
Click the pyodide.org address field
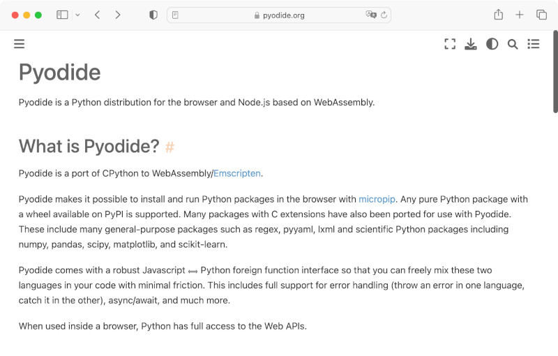[x=279, y=15]
